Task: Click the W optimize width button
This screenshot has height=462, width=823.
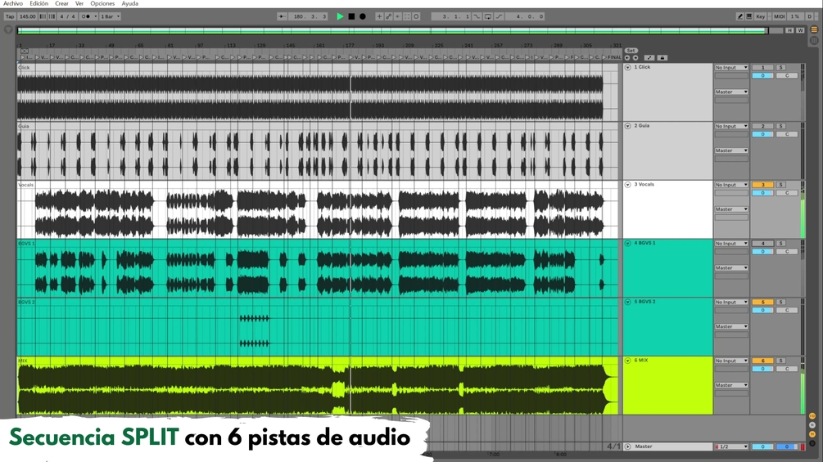Action: (x=800, y=30)
